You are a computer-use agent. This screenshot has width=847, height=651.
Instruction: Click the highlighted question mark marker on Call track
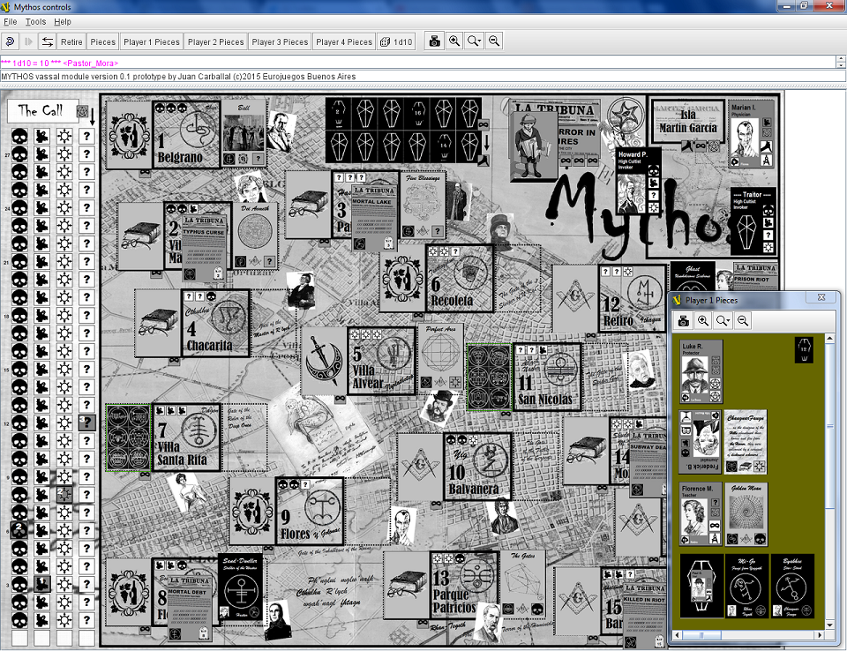click(86, 423)
